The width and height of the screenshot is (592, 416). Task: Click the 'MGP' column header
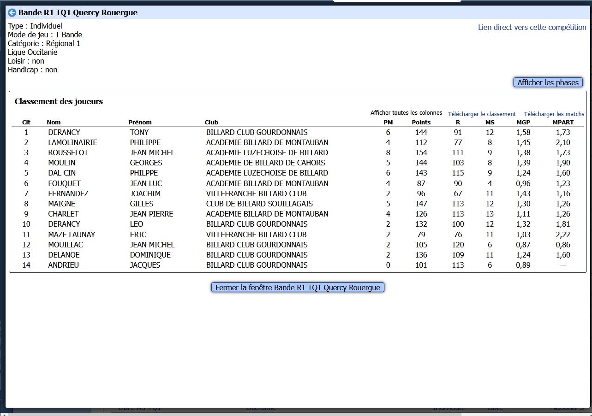[x=523, y=123]
